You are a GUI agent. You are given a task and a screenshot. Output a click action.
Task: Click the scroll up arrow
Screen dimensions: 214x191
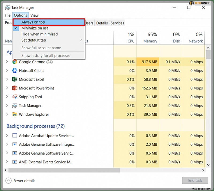coord(208,48)
